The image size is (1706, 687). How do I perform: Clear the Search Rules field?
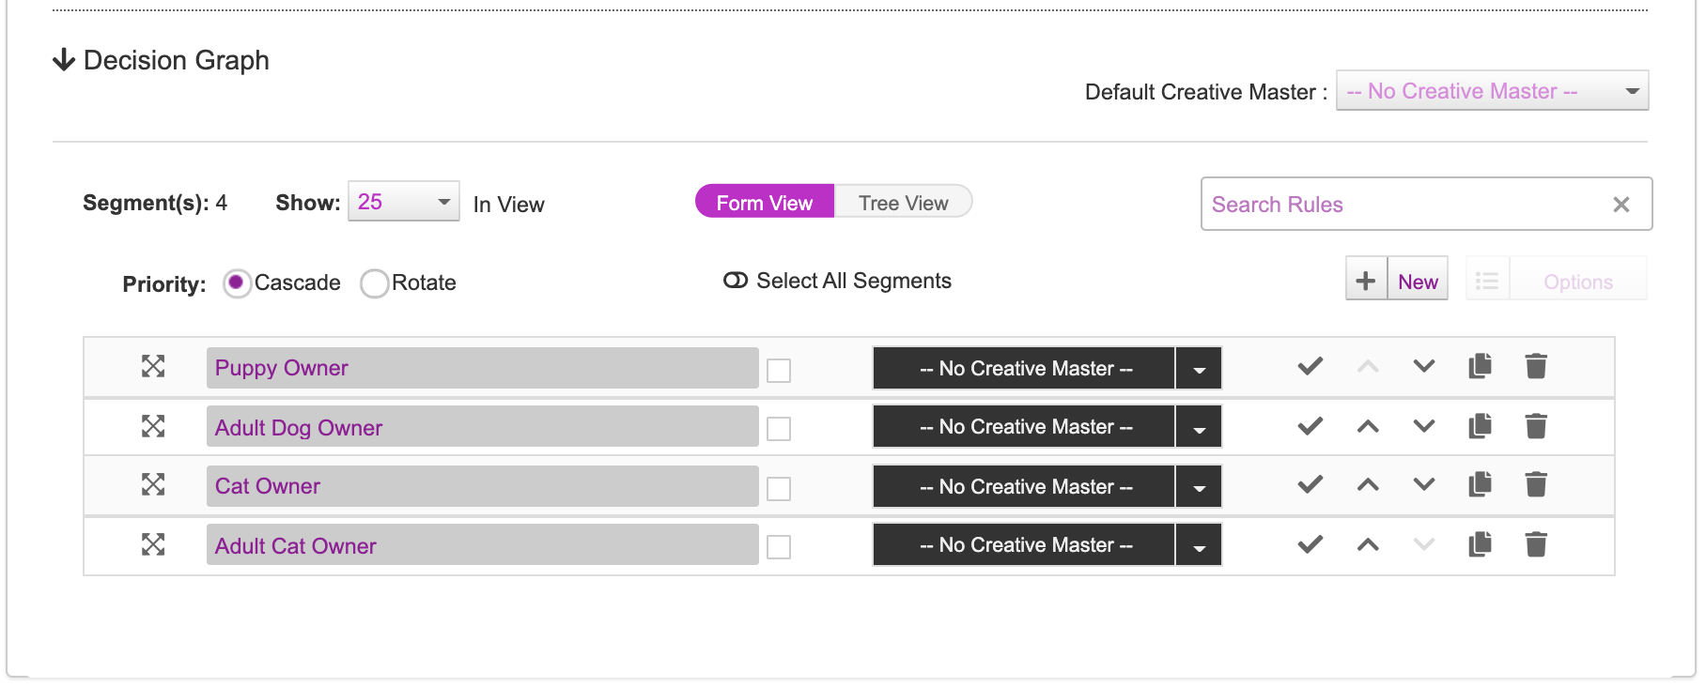[1621, 205]
